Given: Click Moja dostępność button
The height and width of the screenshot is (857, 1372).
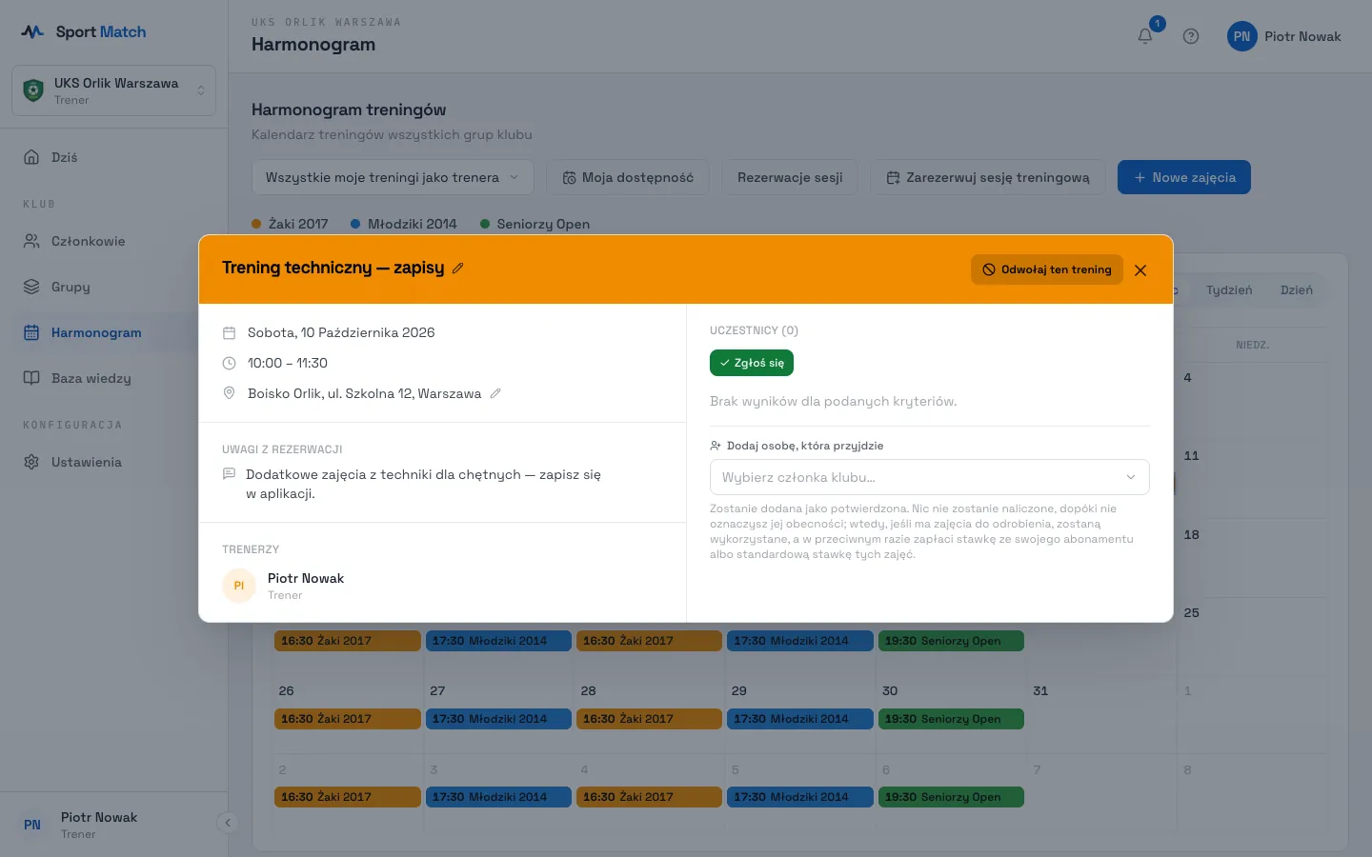Looking at the screenshot, I should pyautogui.click(x=628, y=177).
